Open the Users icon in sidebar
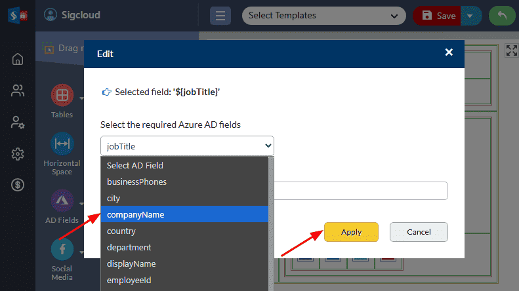The image size is (519, 291). pyautogui.click(x=18, y=91)
